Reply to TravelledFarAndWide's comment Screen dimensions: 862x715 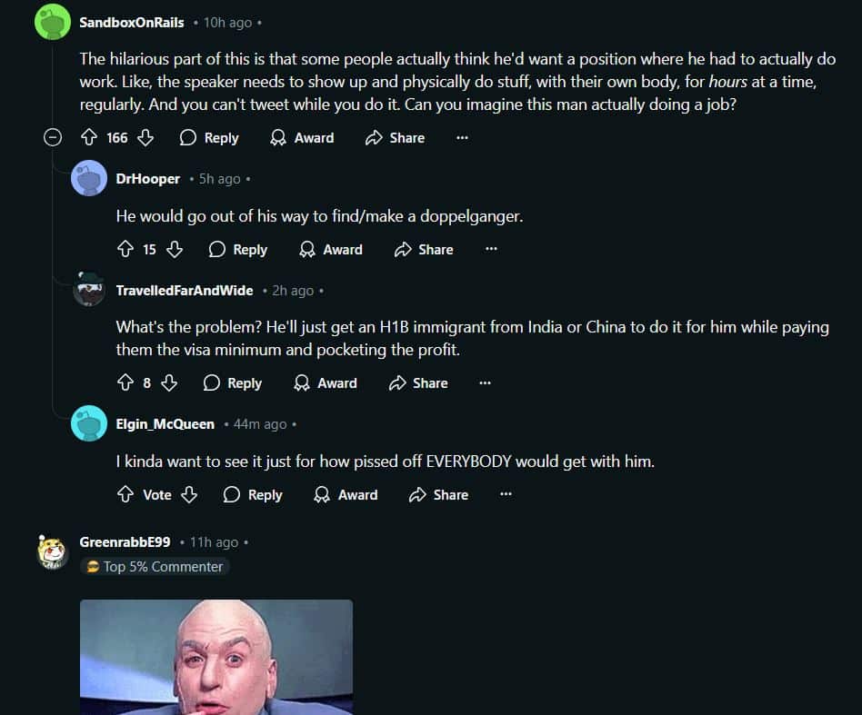click(x=233, y=382)
